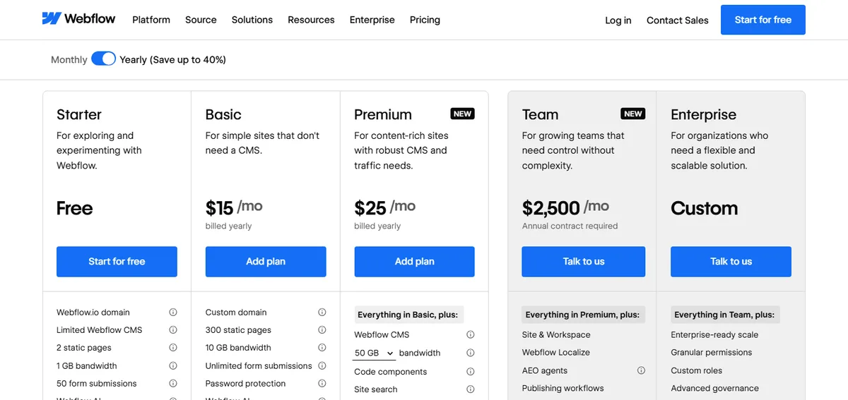Image resolution: width=848 pixels, height=400 pixels.
Task: Show info for 2 static pages
Action: (x=173, y=347)
